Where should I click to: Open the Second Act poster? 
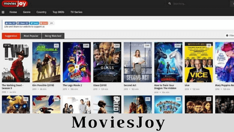point(138,62)
